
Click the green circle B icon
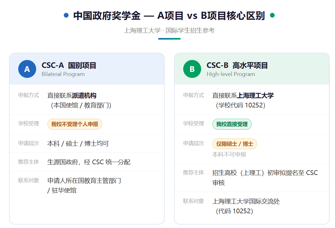(192, 69)
